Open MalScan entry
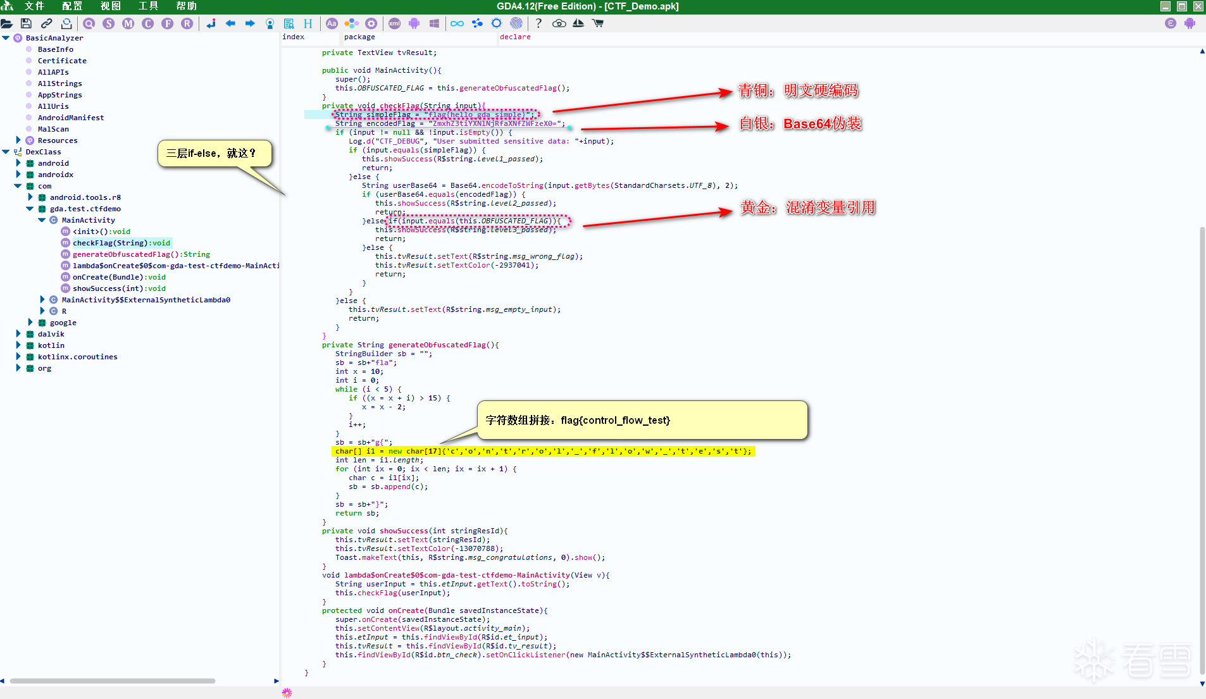 click(53, 129)
